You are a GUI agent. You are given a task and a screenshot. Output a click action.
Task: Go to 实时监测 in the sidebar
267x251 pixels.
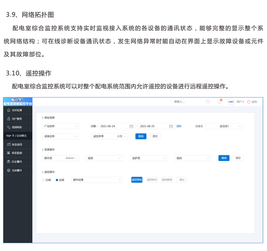(17, 110)
